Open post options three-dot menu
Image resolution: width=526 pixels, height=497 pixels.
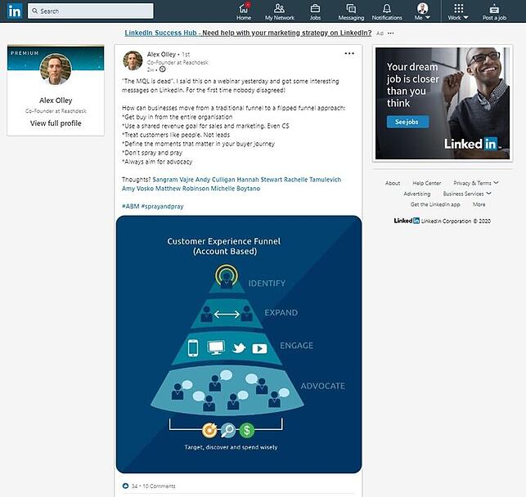click(x=349, y=54)
